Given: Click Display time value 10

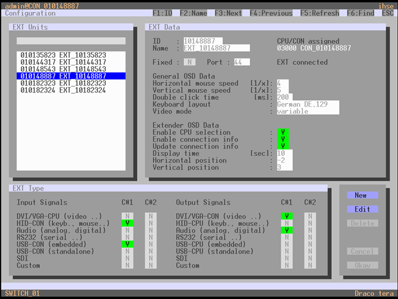Looking at the screenshot, I should 285,153.
